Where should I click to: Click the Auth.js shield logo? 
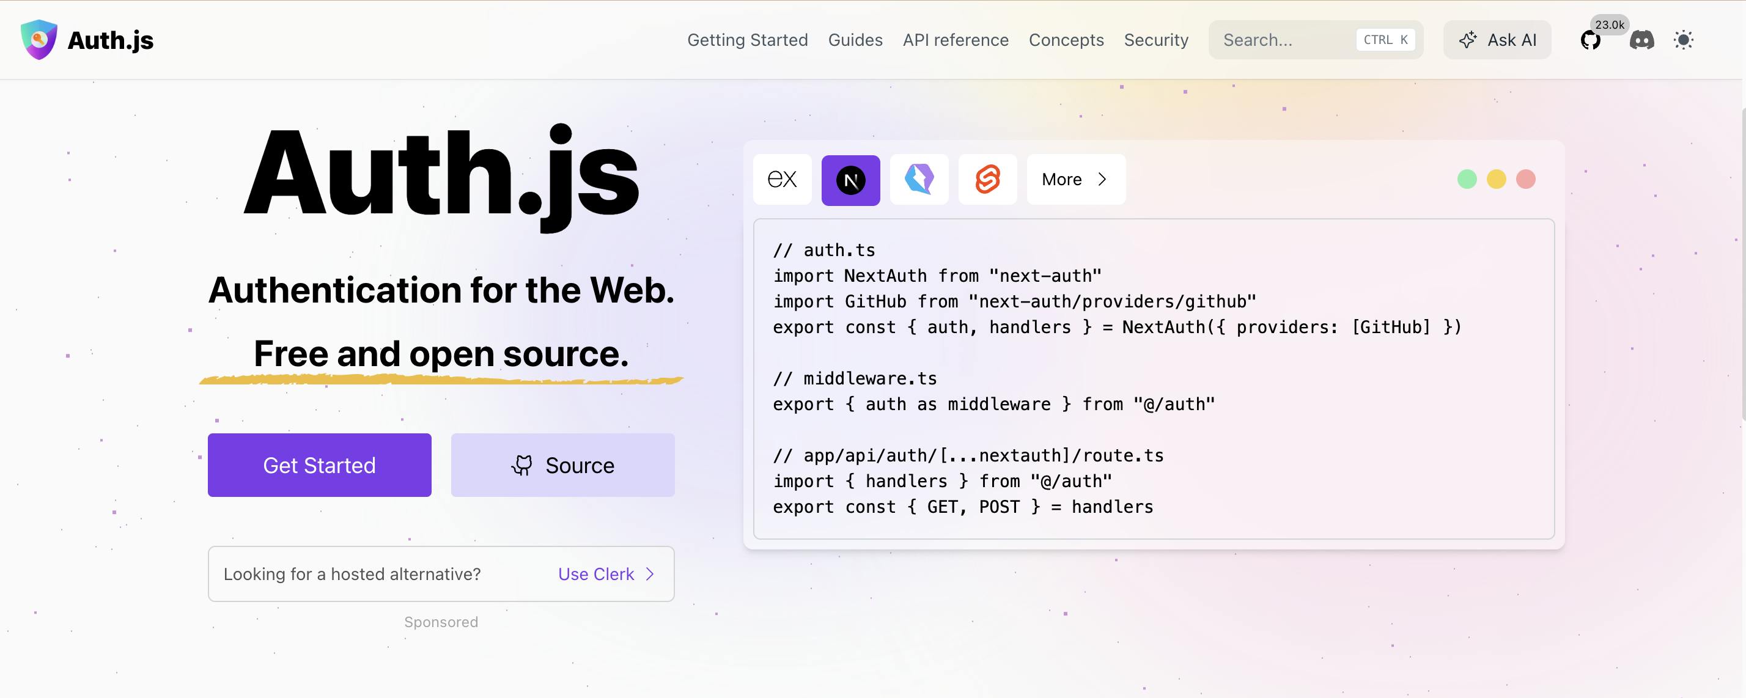coord(39,39)
